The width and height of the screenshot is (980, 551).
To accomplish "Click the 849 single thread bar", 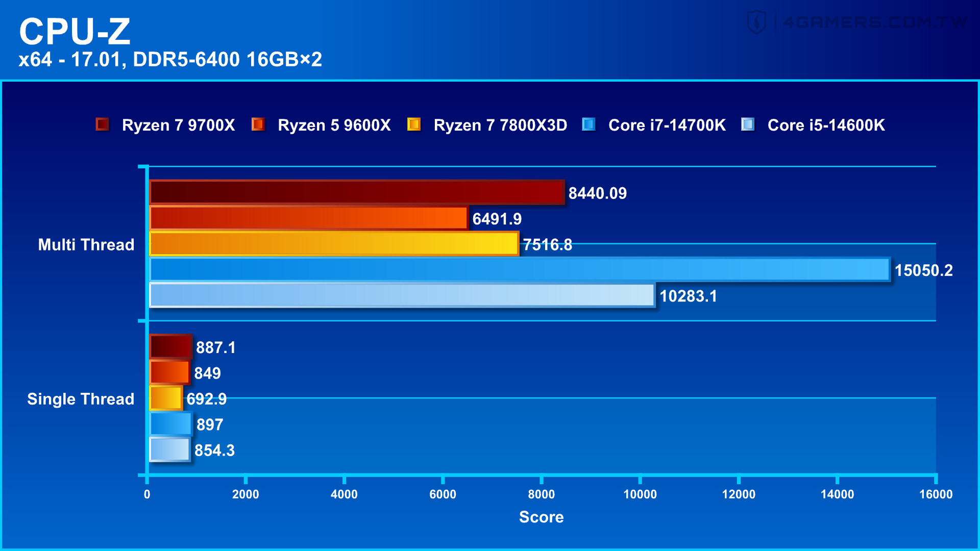I will pos(169,372).
